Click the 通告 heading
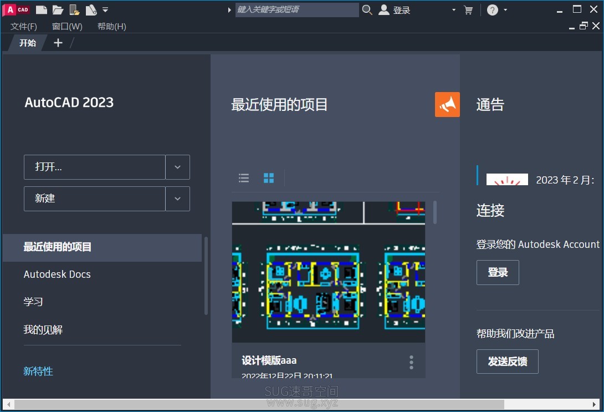Image resolution: width=604 pixels, height=412 pixels. pos(490,104)
